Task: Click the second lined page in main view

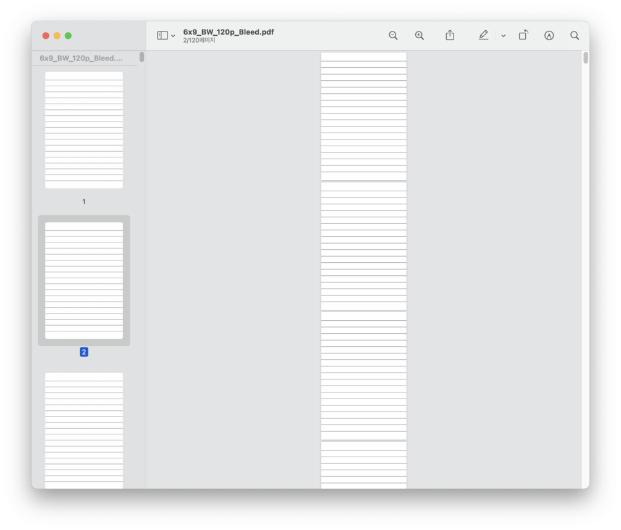Action: 363,246
